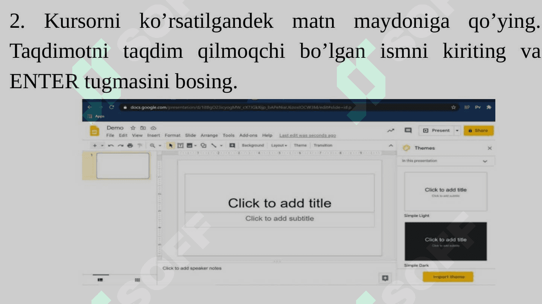Open the Apps bookmarks shortcut
The width and height of the screenshot is (542, 304).
(x=96, y=116)
